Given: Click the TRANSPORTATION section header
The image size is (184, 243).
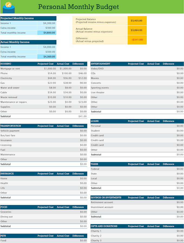Looking at the screenshot, I should click(x=11, y=126).
